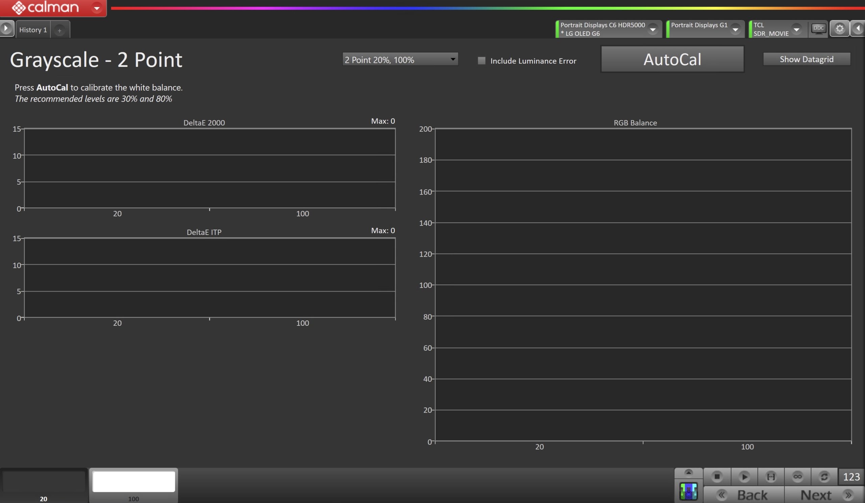Click the recommended levels 30% and 80% note
The image size is (865, 503).
pos(93,99)
